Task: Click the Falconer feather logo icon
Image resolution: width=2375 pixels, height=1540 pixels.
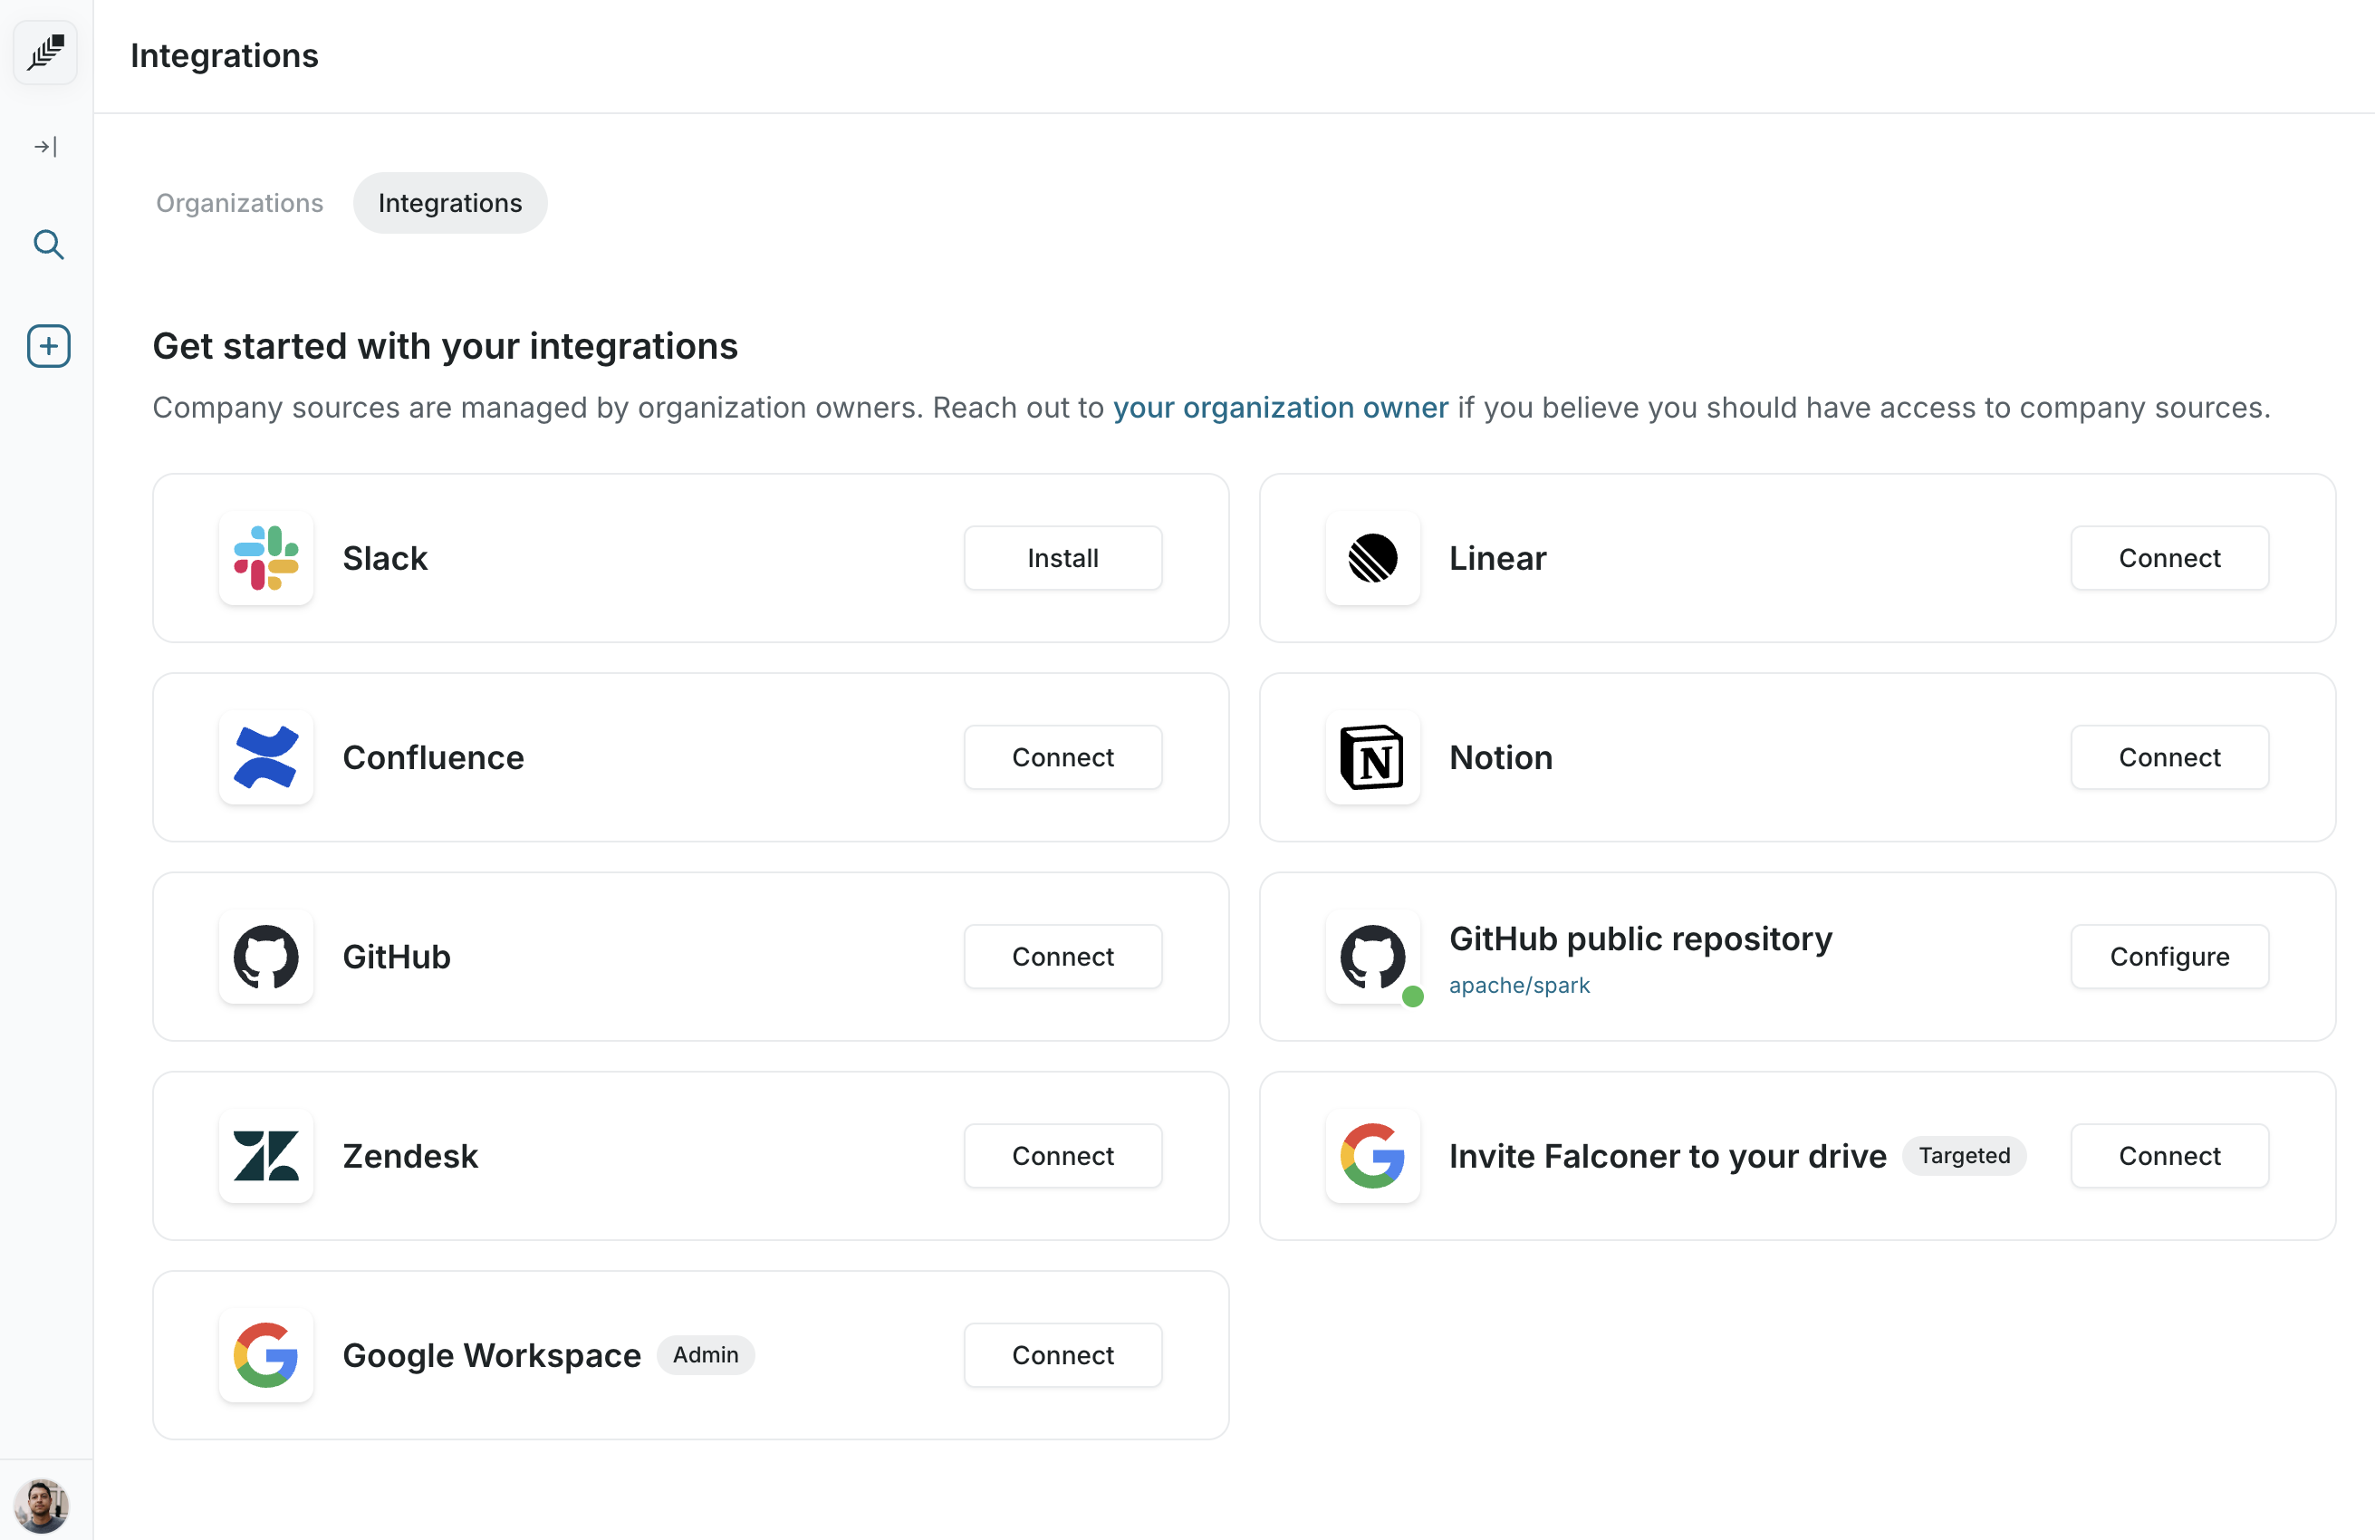Action: tap(46, 53)
